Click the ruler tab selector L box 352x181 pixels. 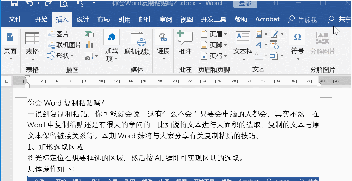point(7,82)
